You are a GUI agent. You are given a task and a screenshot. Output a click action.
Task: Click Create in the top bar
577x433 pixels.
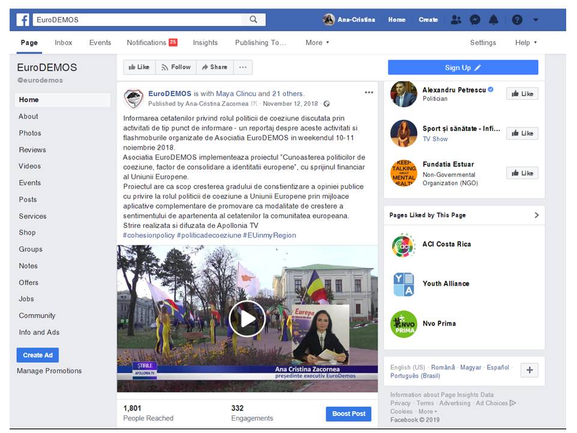tap(429, 20)
